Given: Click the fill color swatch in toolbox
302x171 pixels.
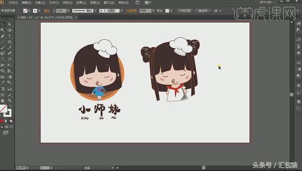Looking at the screenshot, I should point(3,109).
